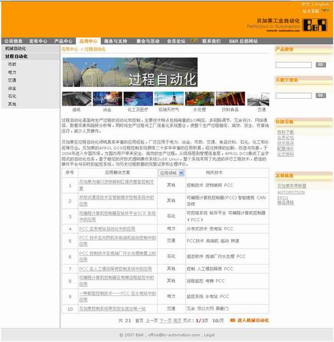Open the 造纸 industry thumbnail
Viewport: 334px width, 342px height.
(77, 99)
